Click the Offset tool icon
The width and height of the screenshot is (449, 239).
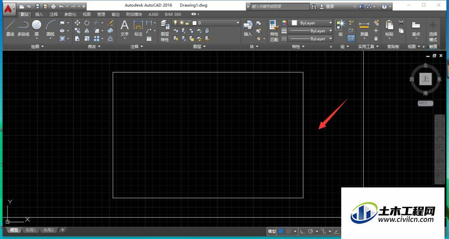[110, 38]
